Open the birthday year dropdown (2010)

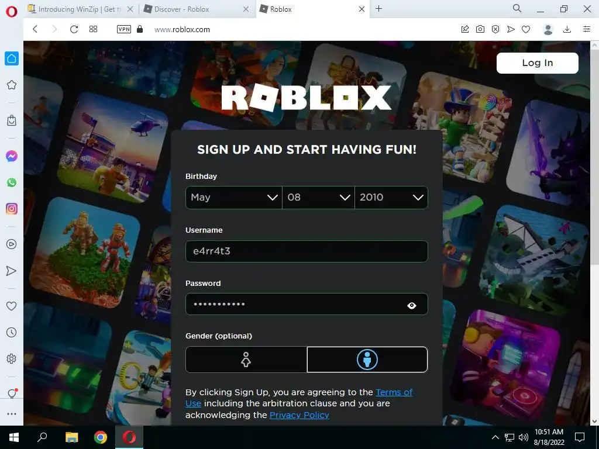click(391, 198)
